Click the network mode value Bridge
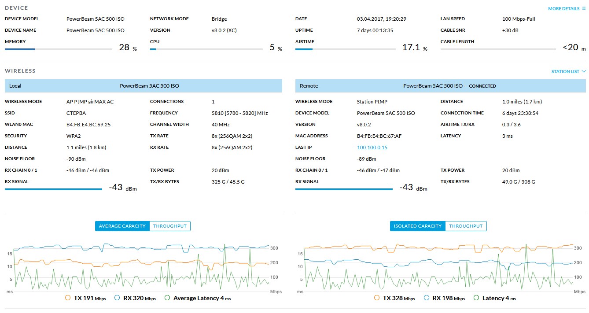The image size is (589, 313). 219,19
